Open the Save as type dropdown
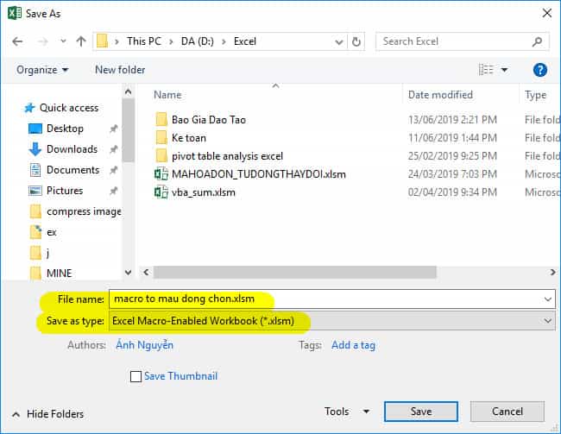This screenshot has height=434, width=561. [x=332, y=321]
